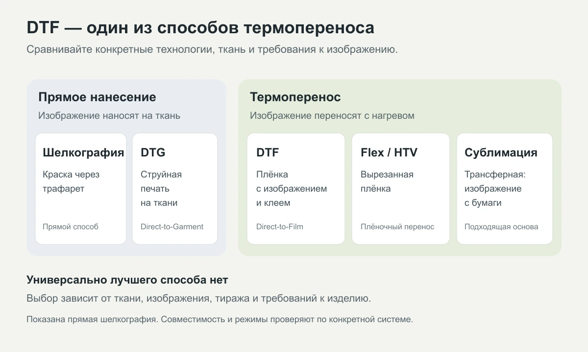The height and width of the screenshot is (352, 588).
Task: Click 'Краска через трафарет' description
Action: (71, 181)
